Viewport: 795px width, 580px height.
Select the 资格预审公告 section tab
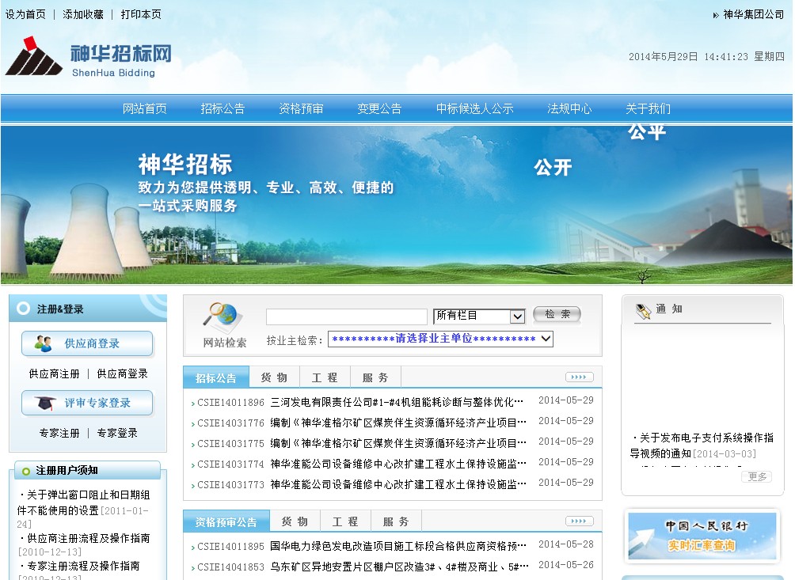pyautogui.click(x=226, y=521)
